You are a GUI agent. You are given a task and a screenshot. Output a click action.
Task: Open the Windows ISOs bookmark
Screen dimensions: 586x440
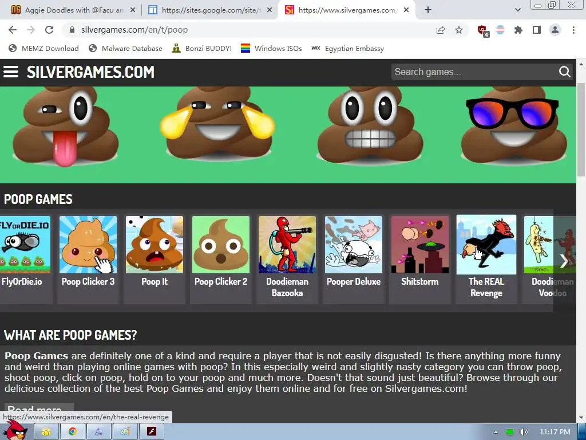(x=271, y=48)
